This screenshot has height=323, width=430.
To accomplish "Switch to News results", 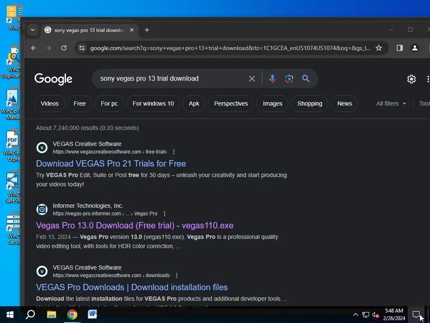I will [345, 103].
